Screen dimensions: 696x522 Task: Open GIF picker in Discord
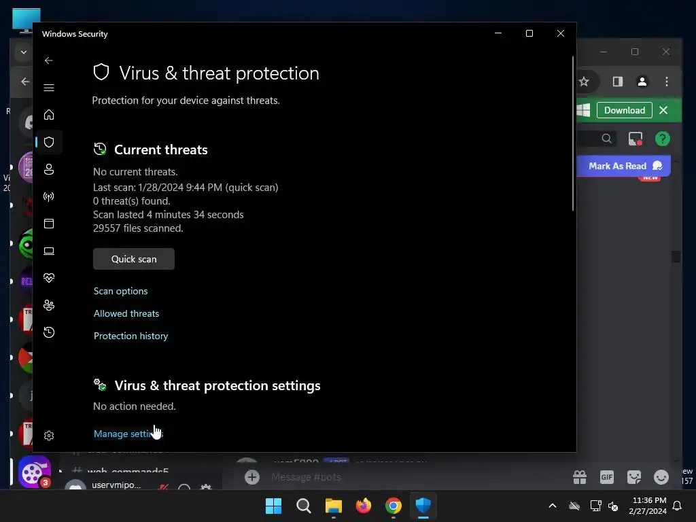[x=607, y=477]
